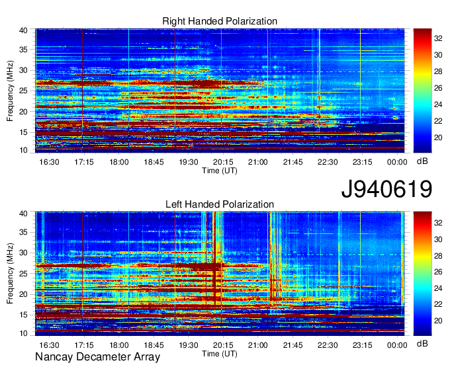The image size is (450, 365).
Task: Click the 35 MHz tick of Right Handed plot
Action: (x=23, y=50)
